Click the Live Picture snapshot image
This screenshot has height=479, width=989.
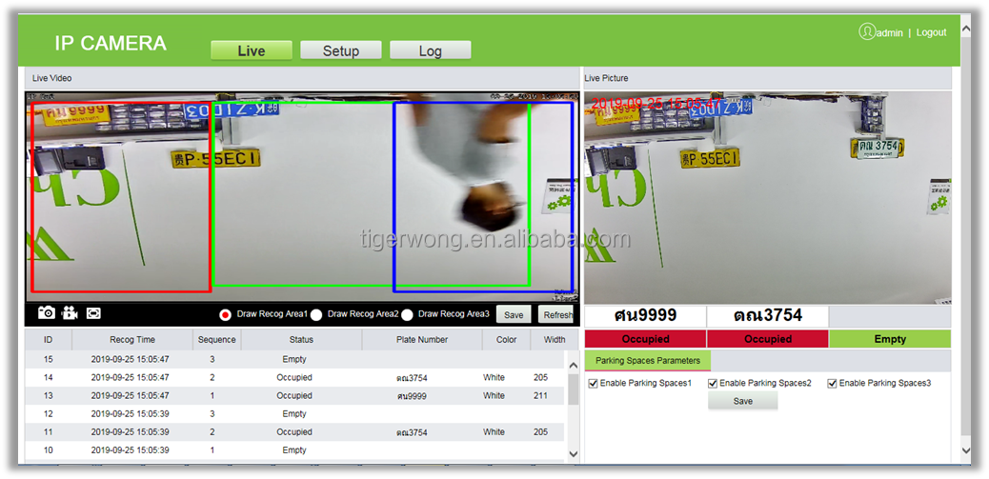(x=768, y=198)
